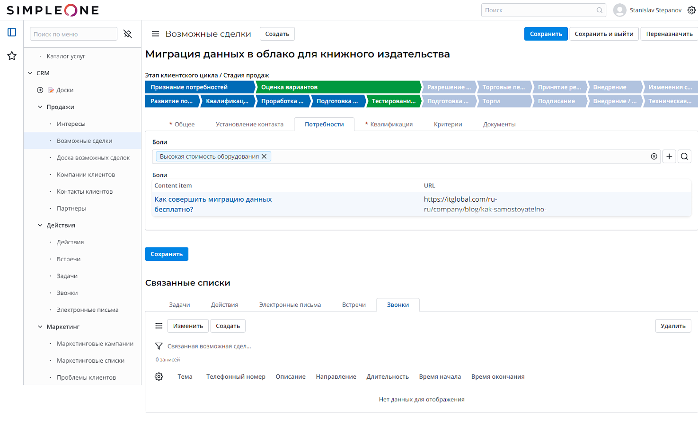Image resolution: width=698 pixels, height=426 pixels.
Task: Open calls list column settings gear
Action: pyautogui.click(x=159, y=376)
